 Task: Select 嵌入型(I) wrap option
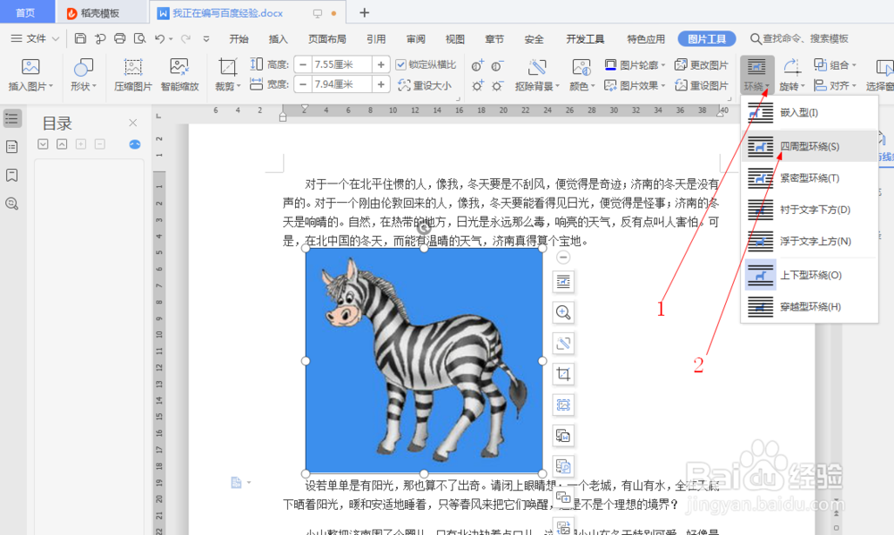click(x=809, y=113)
